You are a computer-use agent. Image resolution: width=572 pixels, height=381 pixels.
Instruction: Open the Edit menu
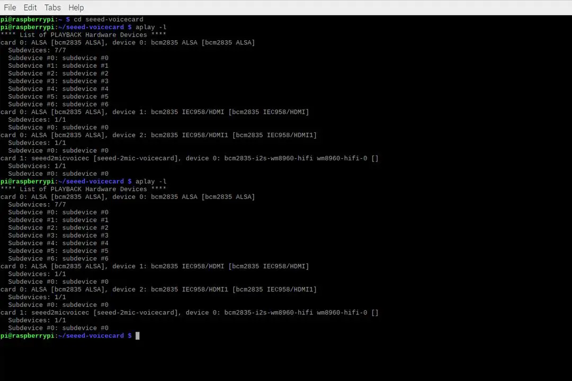click(30, 7)
